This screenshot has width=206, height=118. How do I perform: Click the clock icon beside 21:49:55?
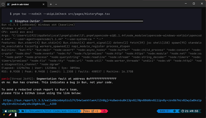click(183, 111)
